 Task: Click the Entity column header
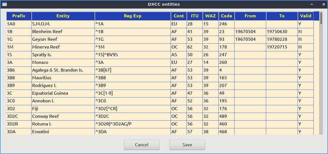tap(63, 16)
